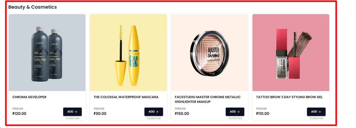Click the ₹110.00 Tattoo Brow price

tap(263, 114)
